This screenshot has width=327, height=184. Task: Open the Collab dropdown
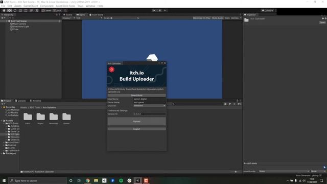tap(267, 10)
